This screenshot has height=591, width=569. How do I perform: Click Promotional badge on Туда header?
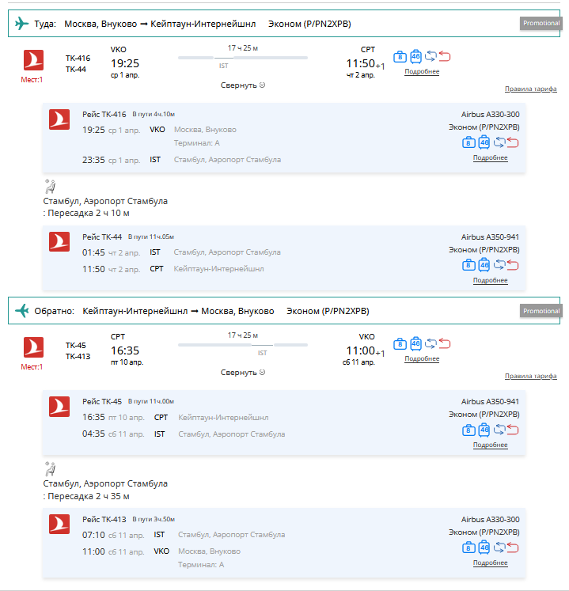click(x=541, y=24)
